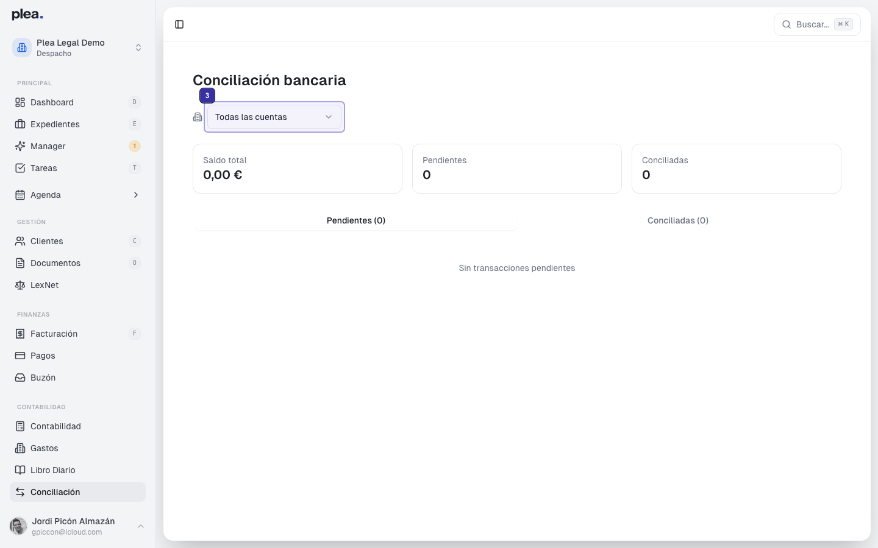
Task: Click the Manager icon with notification badge
Action: click(x=19, y=146)
